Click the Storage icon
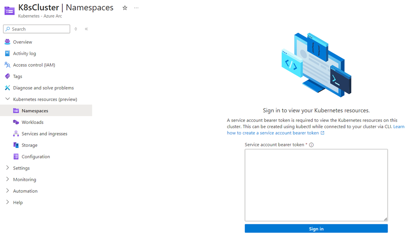The image size is (419, 235). tap(16, 145)
